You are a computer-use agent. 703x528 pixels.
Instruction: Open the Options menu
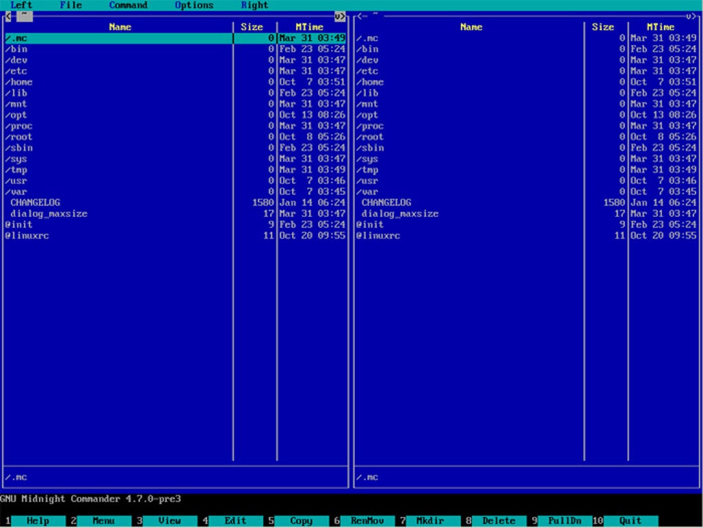(194, 6)
